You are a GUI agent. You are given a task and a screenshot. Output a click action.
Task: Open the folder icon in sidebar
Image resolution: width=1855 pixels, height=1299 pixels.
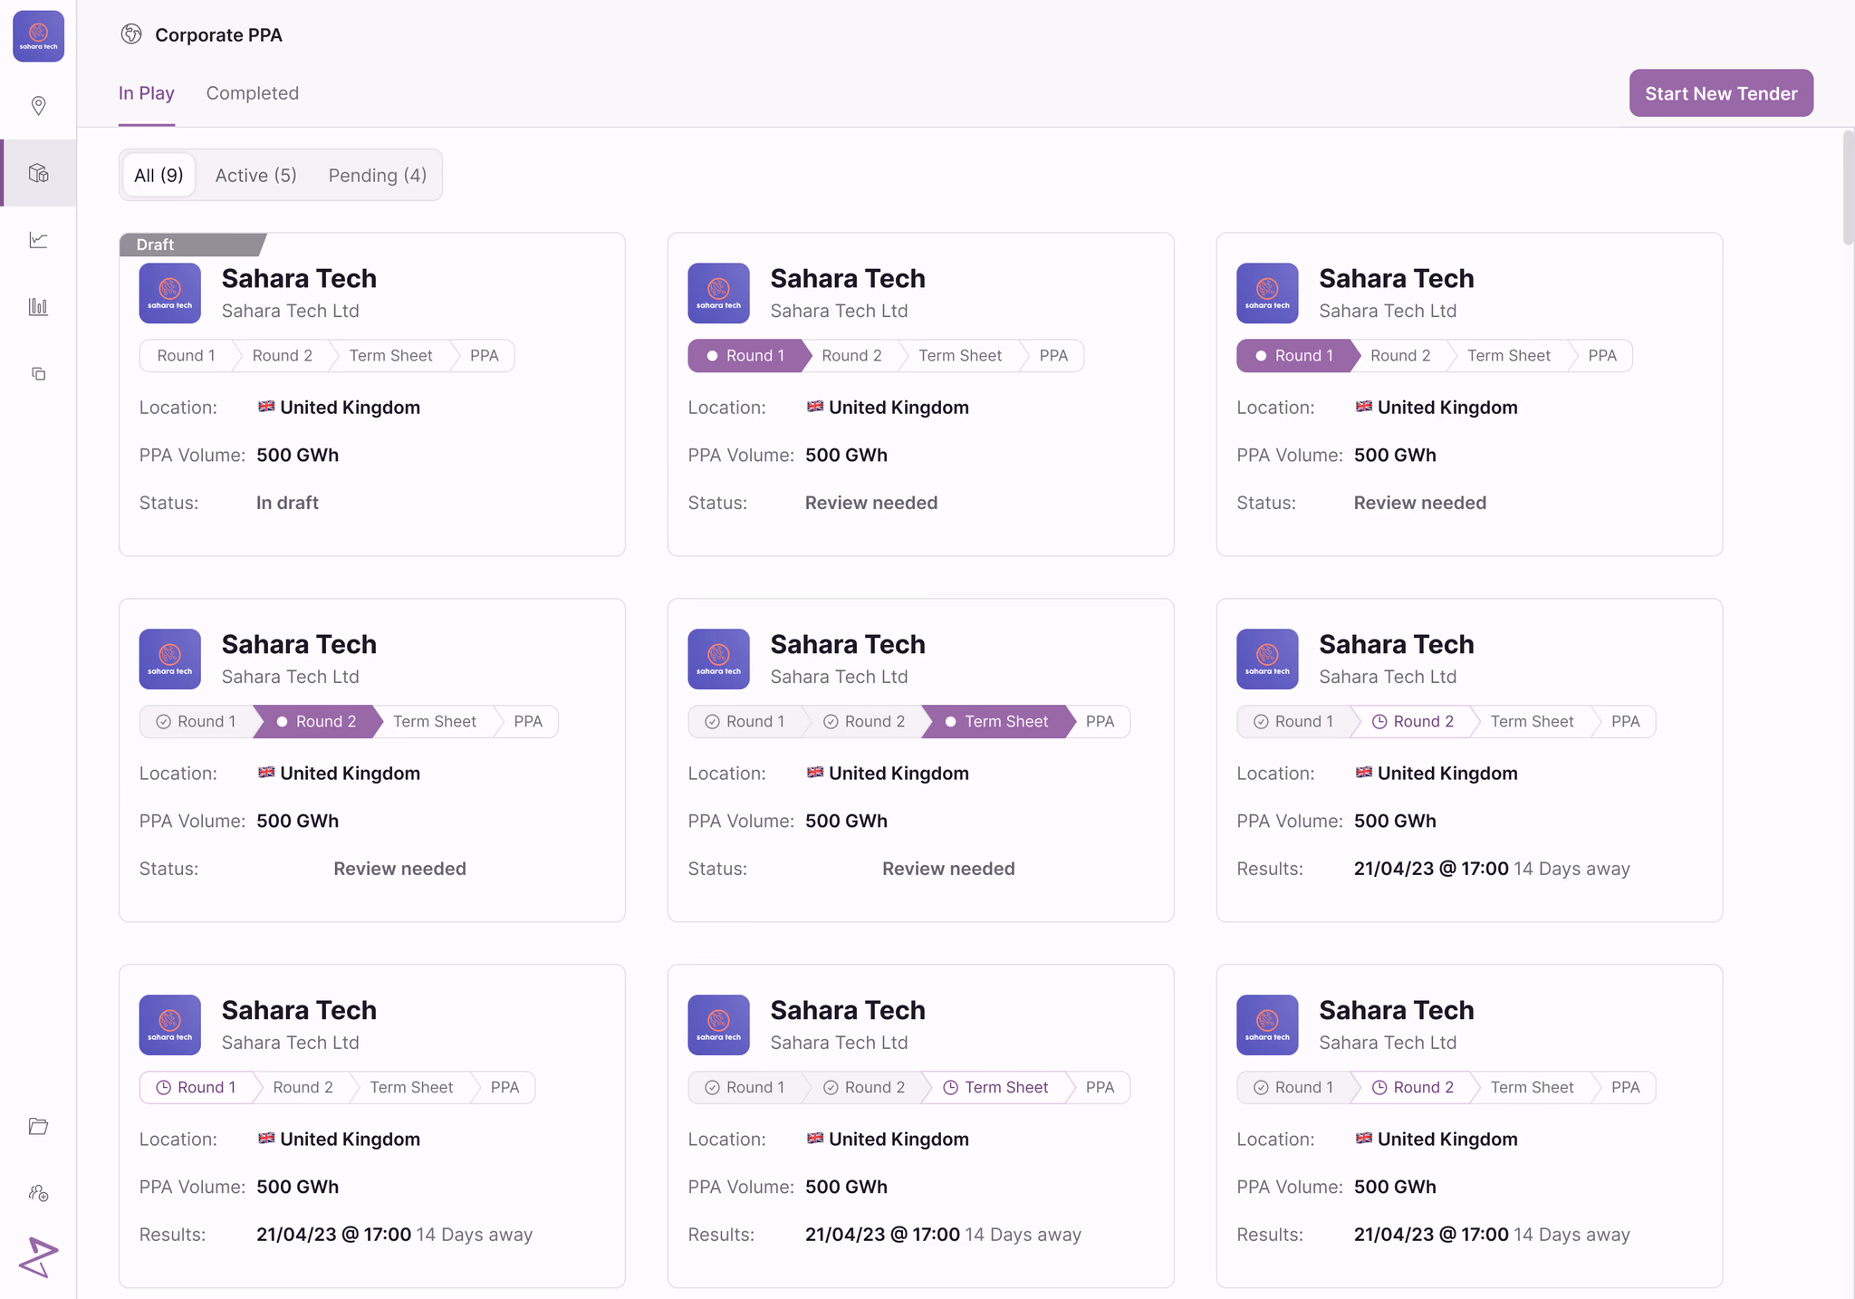[x=38, y=1126]
